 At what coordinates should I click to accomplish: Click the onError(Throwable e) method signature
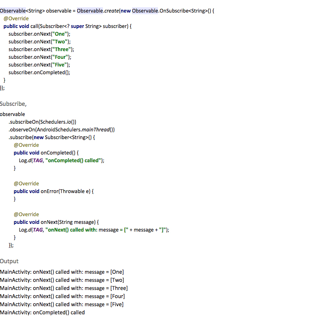click(x=54, y=191)
